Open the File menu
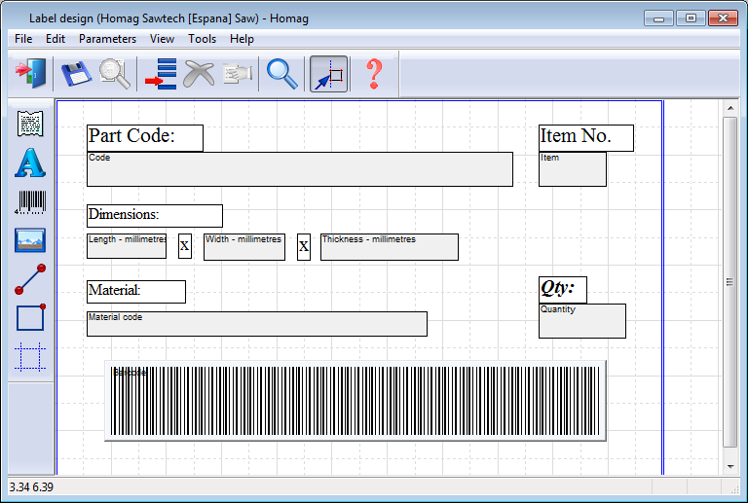The height and width of the screenshot is (503, 748). pos(23,39)
